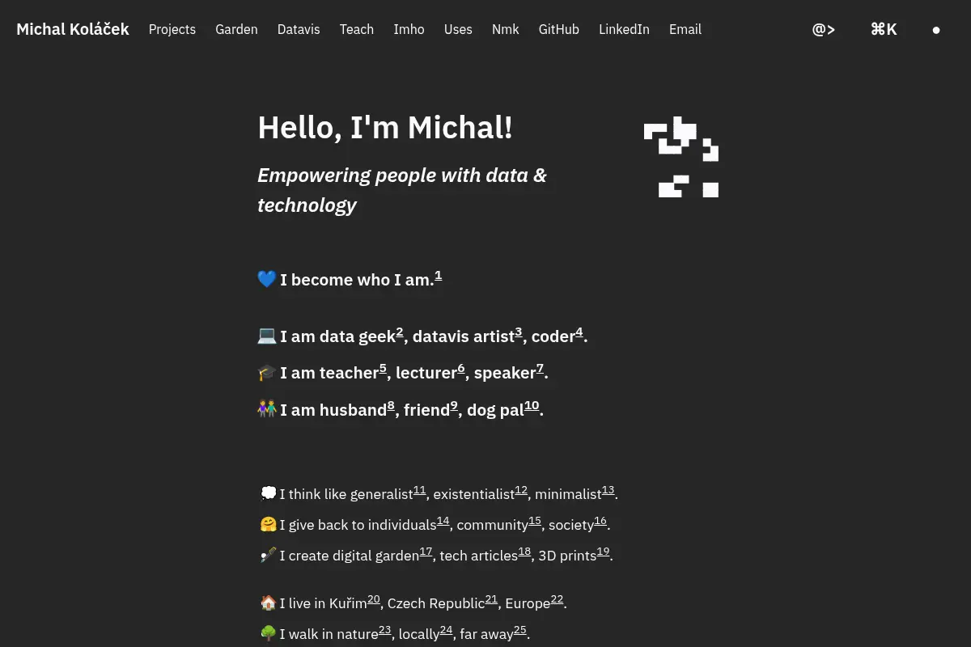Visit the GitHub link in header
Image resolution: width=971 pixels, height=647 pixels.
(x=559, y=29)
